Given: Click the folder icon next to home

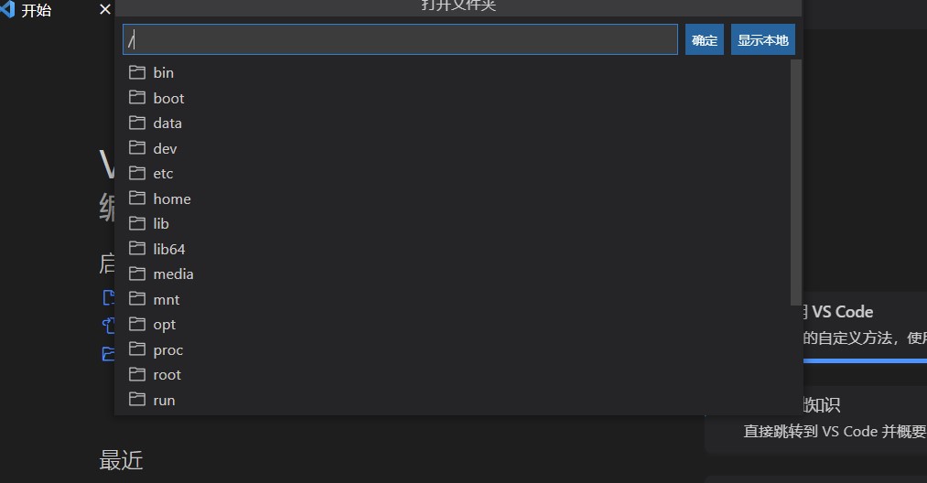Looking at the screenshot, I should pyautogui.click(x=137, y=198).
